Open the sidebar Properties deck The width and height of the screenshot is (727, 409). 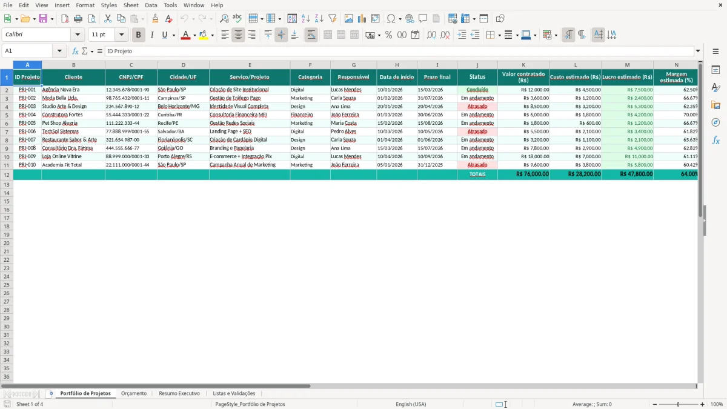point(715,70)
